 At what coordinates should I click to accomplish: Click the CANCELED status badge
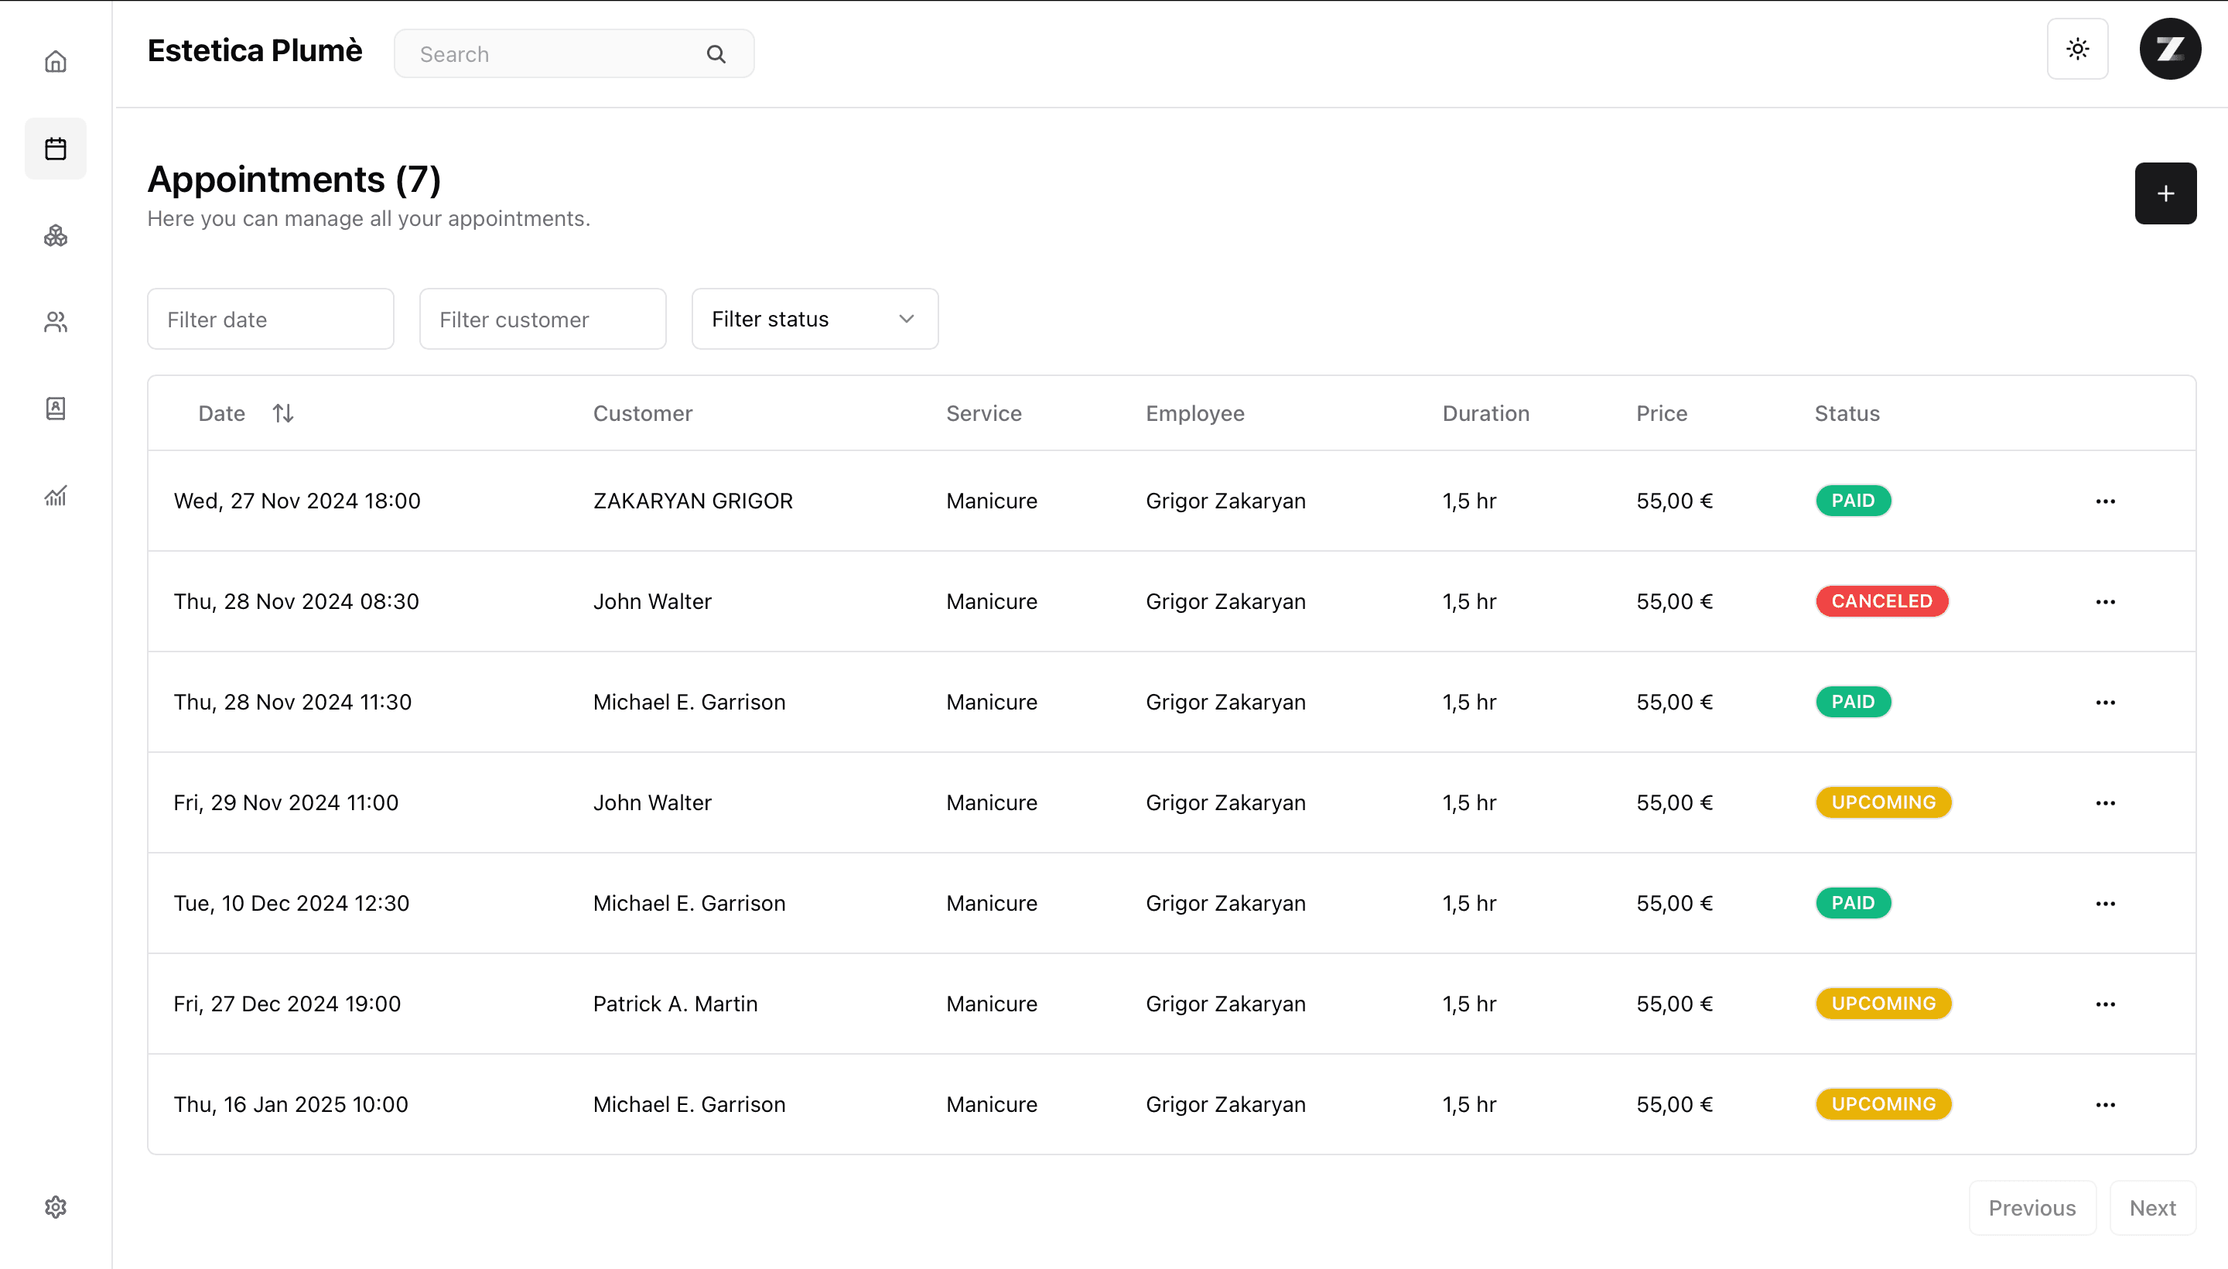point(1882,600)
